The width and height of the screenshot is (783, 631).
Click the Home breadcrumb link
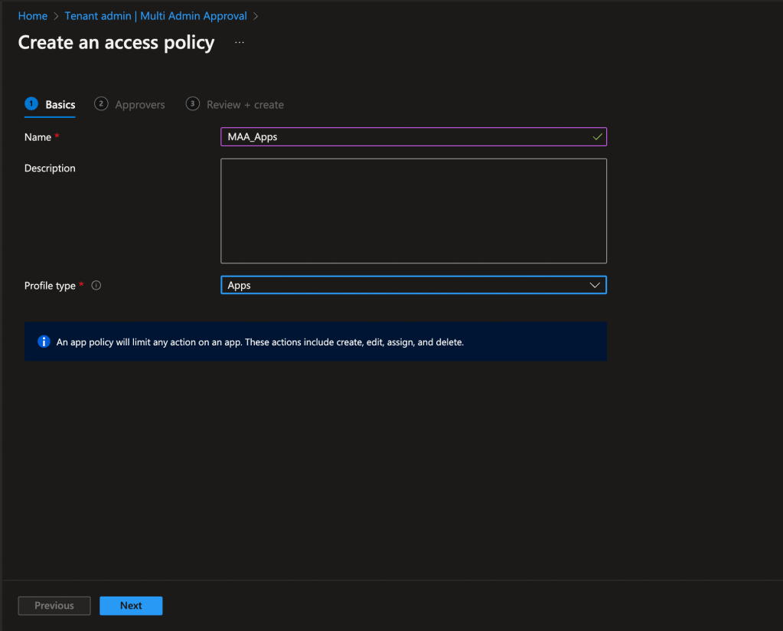[x=32, y=16]
